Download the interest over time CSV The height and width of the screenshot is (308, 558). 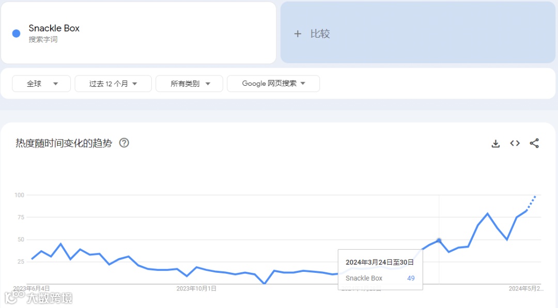click(495, 144)
